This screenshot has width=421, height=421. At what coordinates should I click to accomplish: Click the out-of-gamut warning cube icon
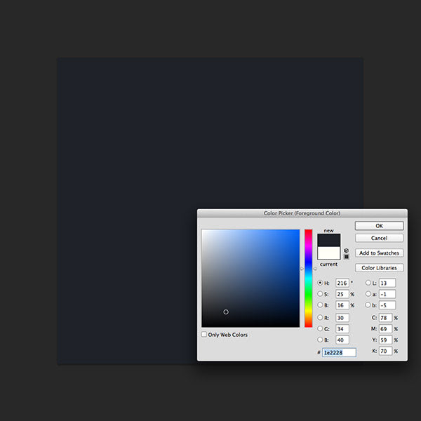347,250
